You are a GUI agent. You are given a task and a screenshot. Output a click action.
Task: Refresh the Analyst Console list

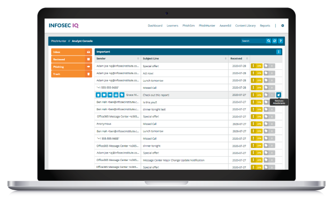click(x=274, y=41)
